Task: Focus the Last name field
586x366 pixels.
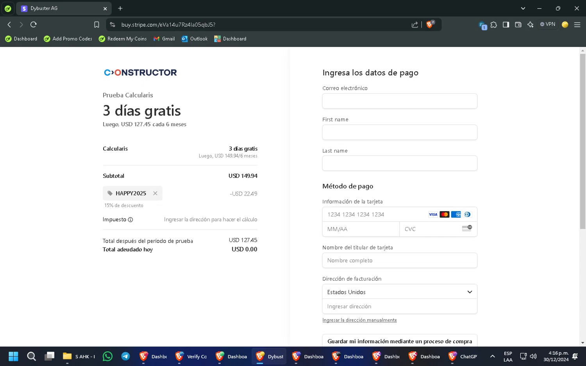Action: click(x=400, y=163)
